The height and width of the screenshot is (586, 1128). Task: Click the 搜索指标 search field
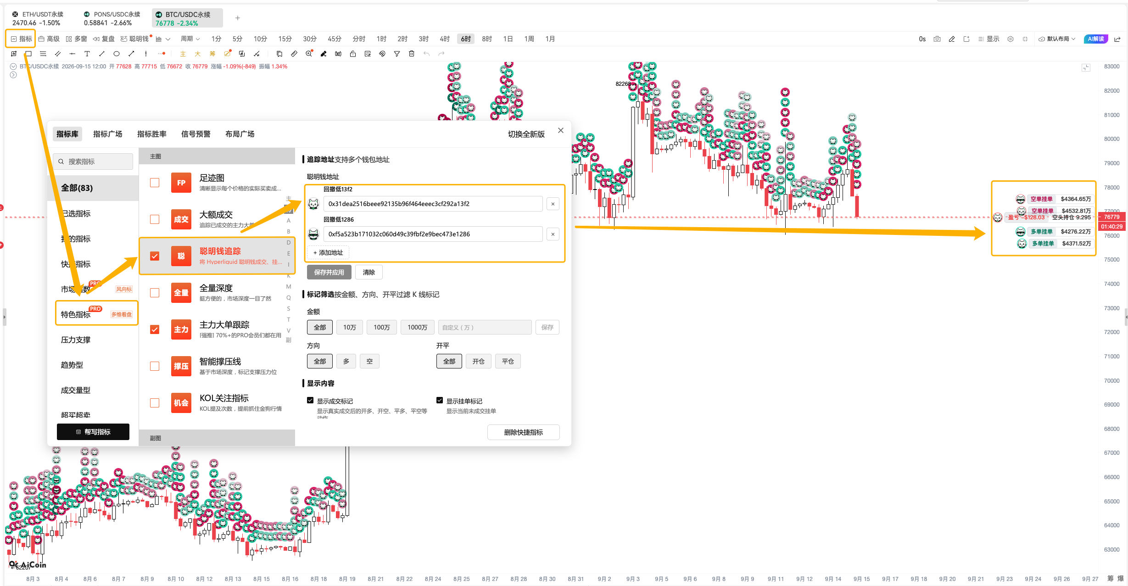coord(93,162)
